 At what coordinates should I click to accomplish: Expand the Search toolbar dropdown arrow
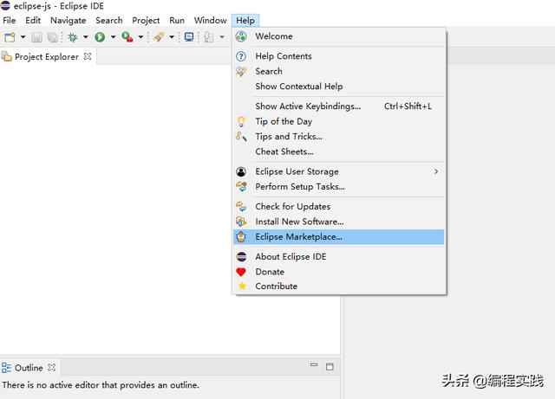coord(172,36)
